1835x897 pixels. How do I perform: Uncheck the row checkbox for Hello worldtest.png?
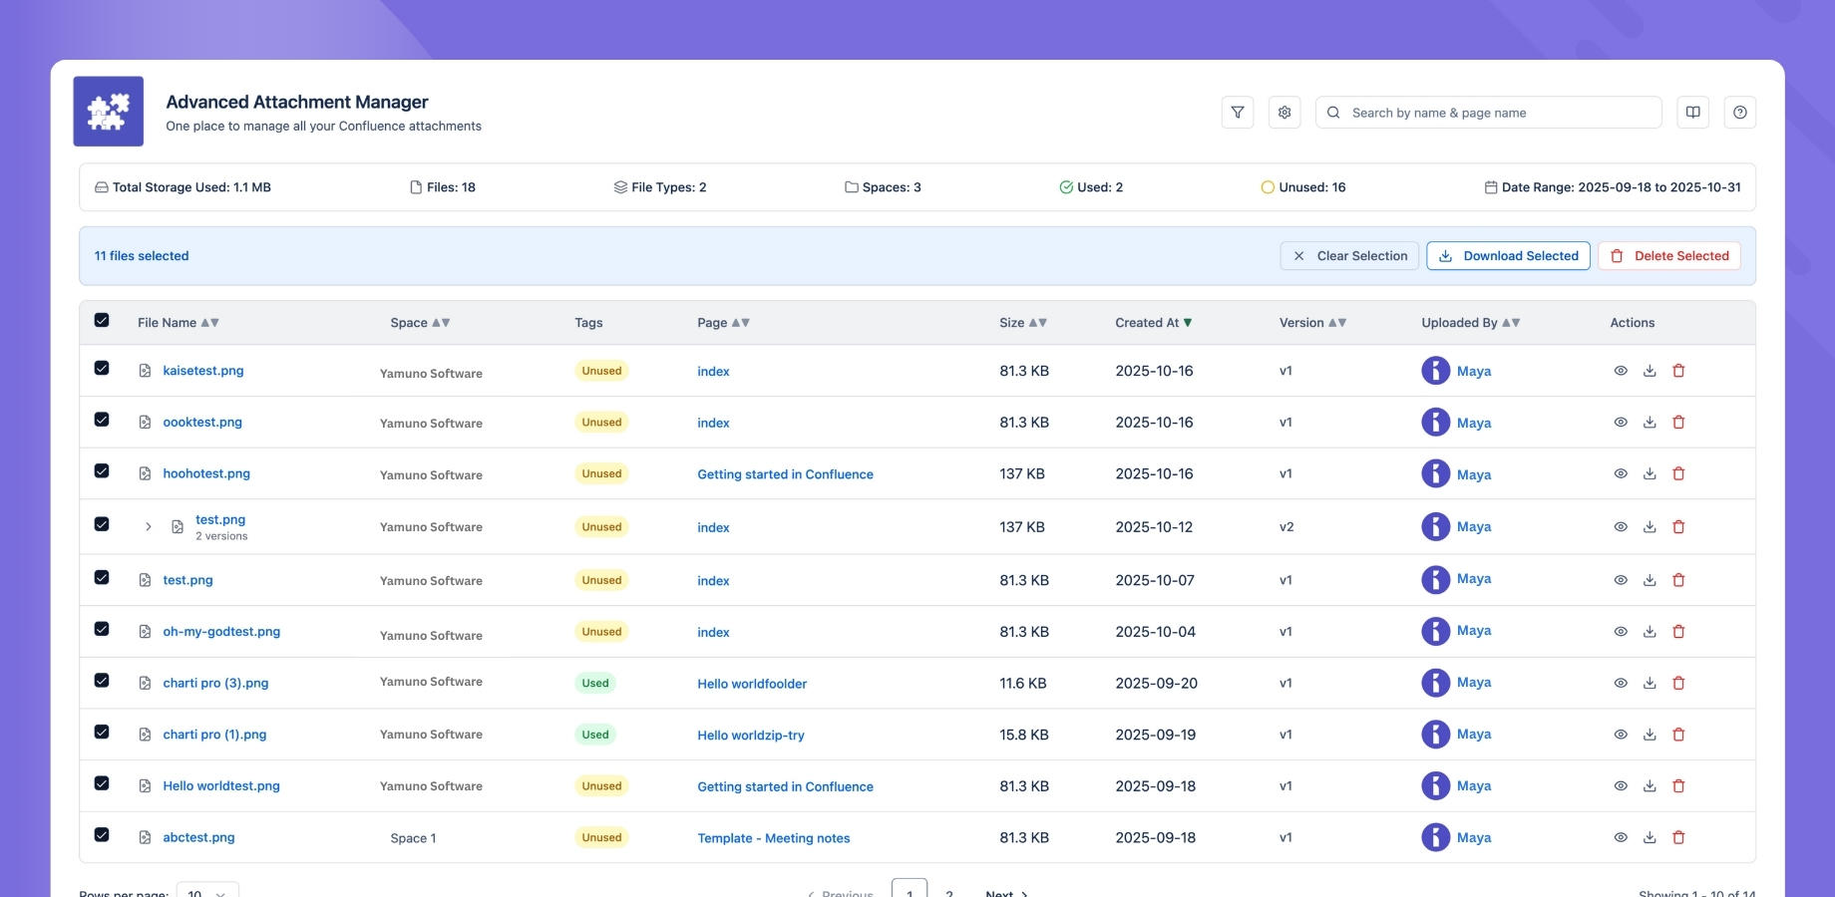(102, 783)
